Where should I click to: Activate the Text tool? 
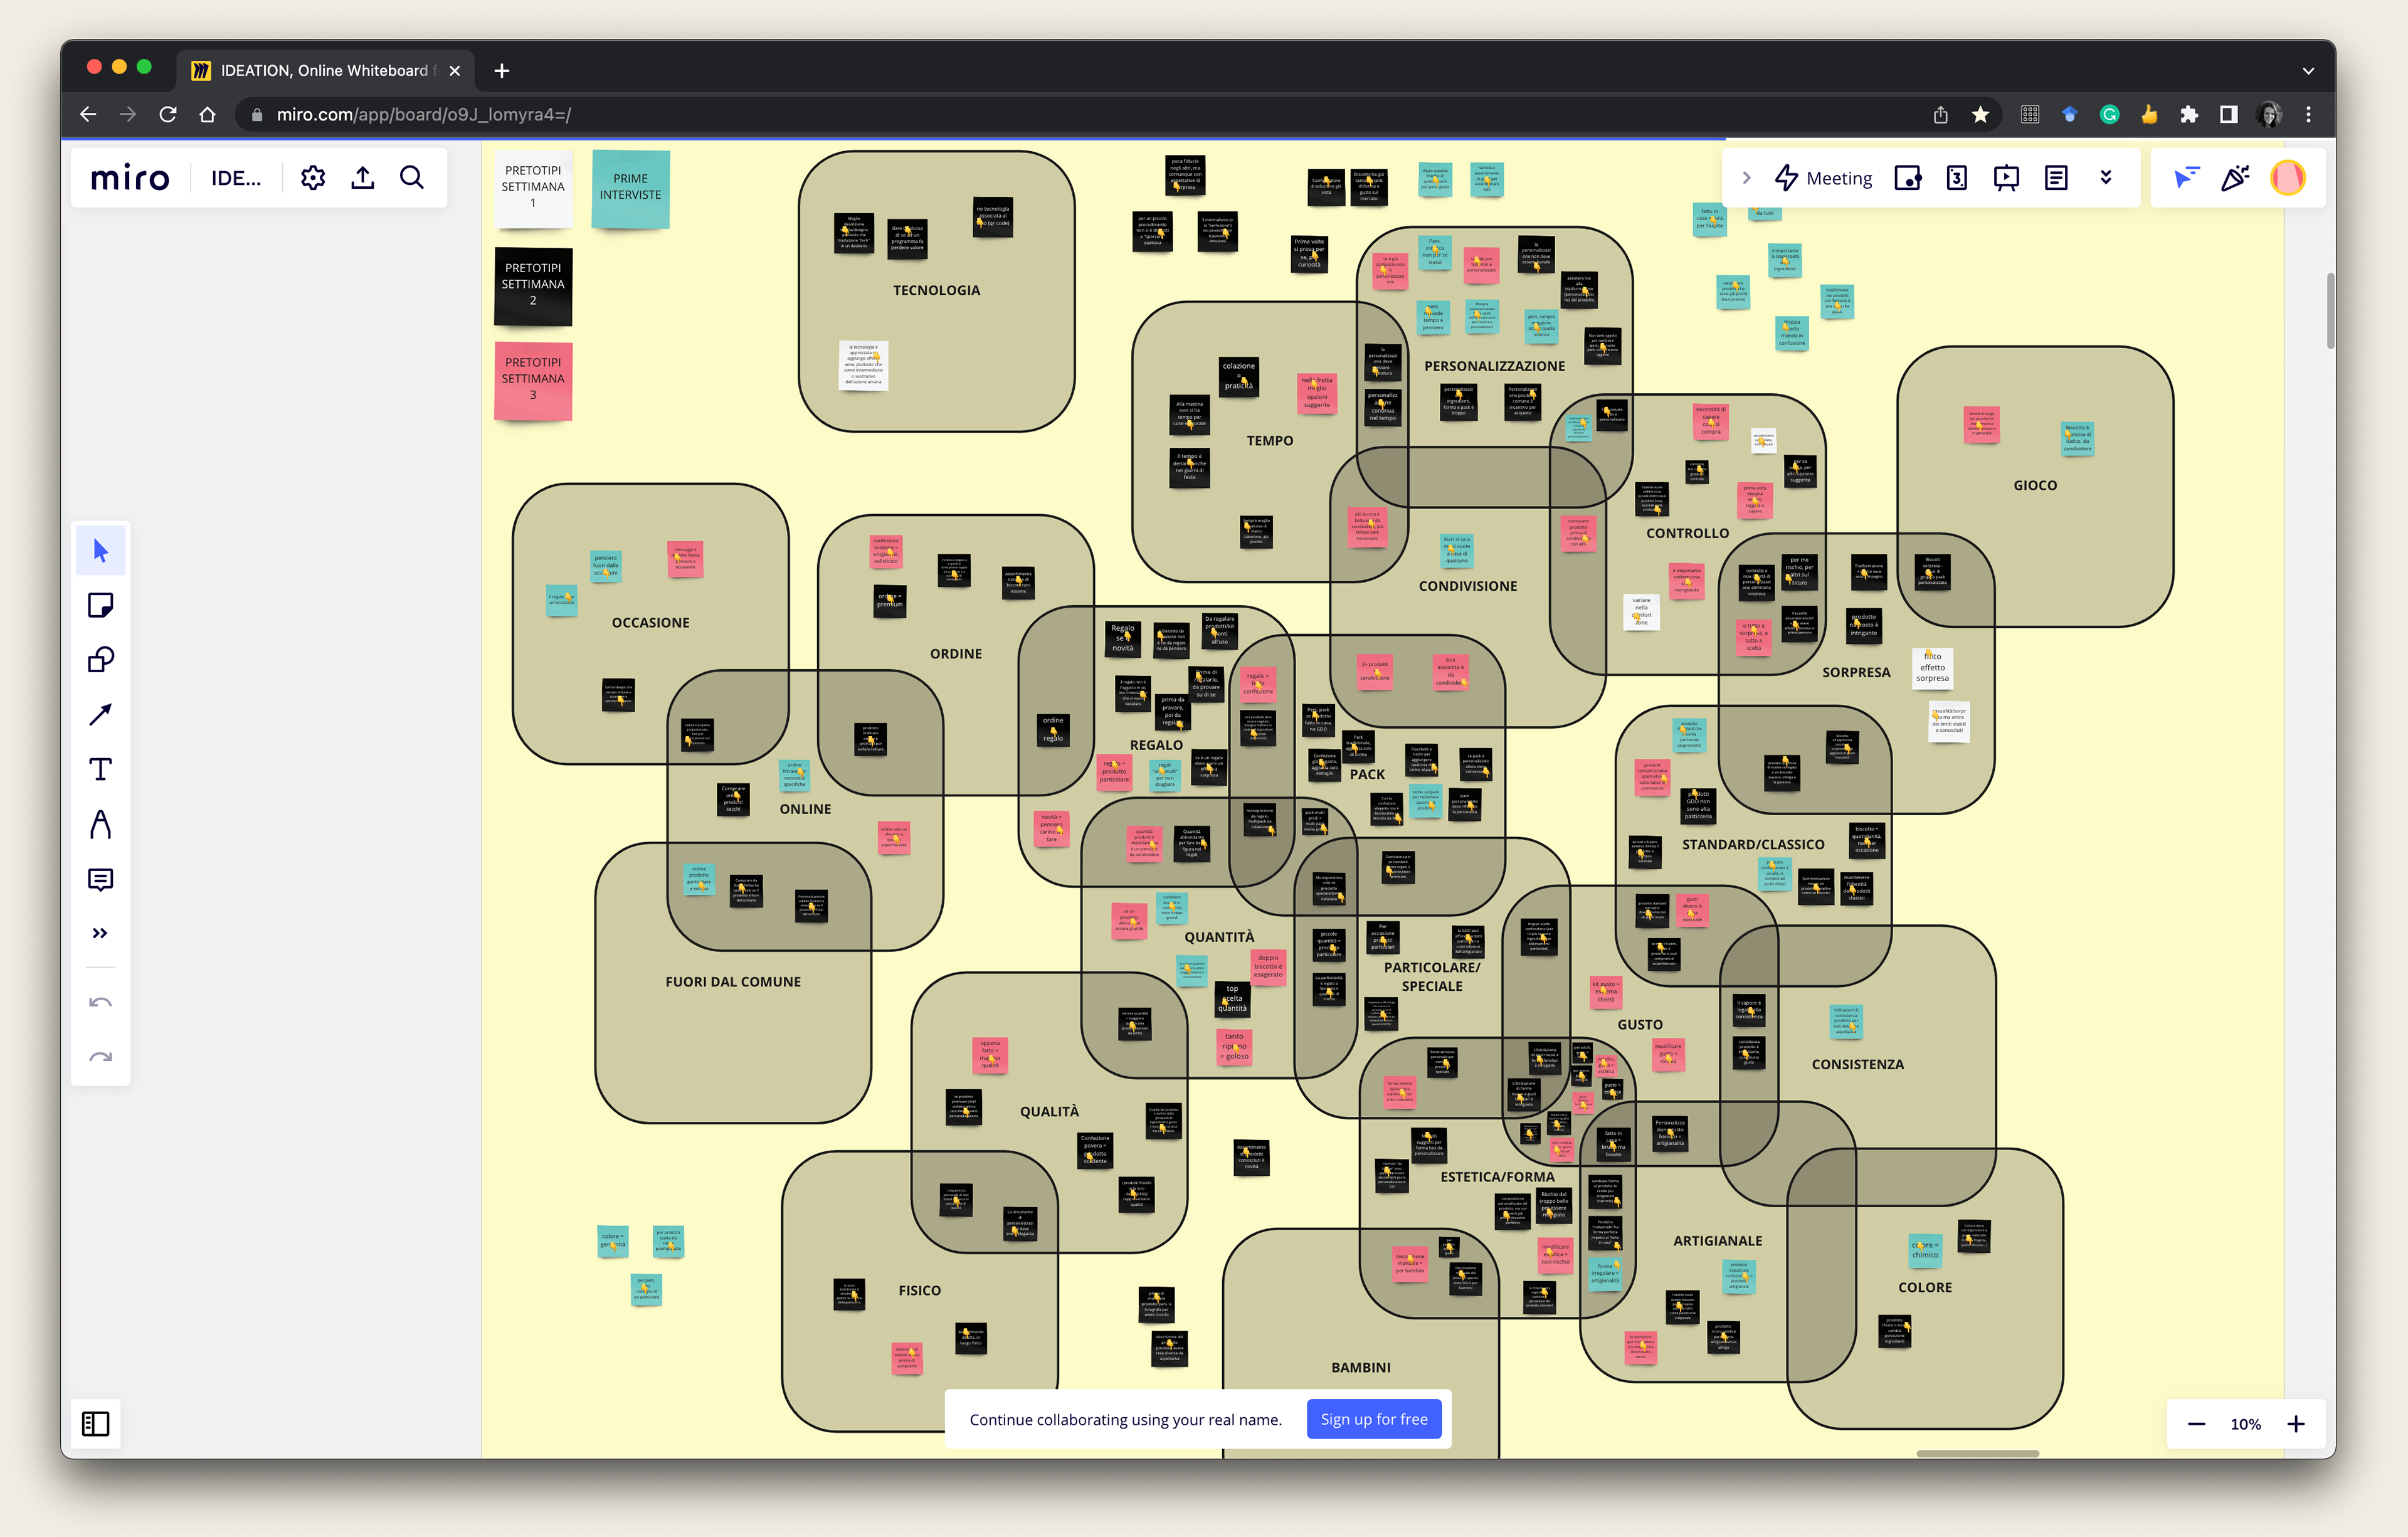pos(100,769)
